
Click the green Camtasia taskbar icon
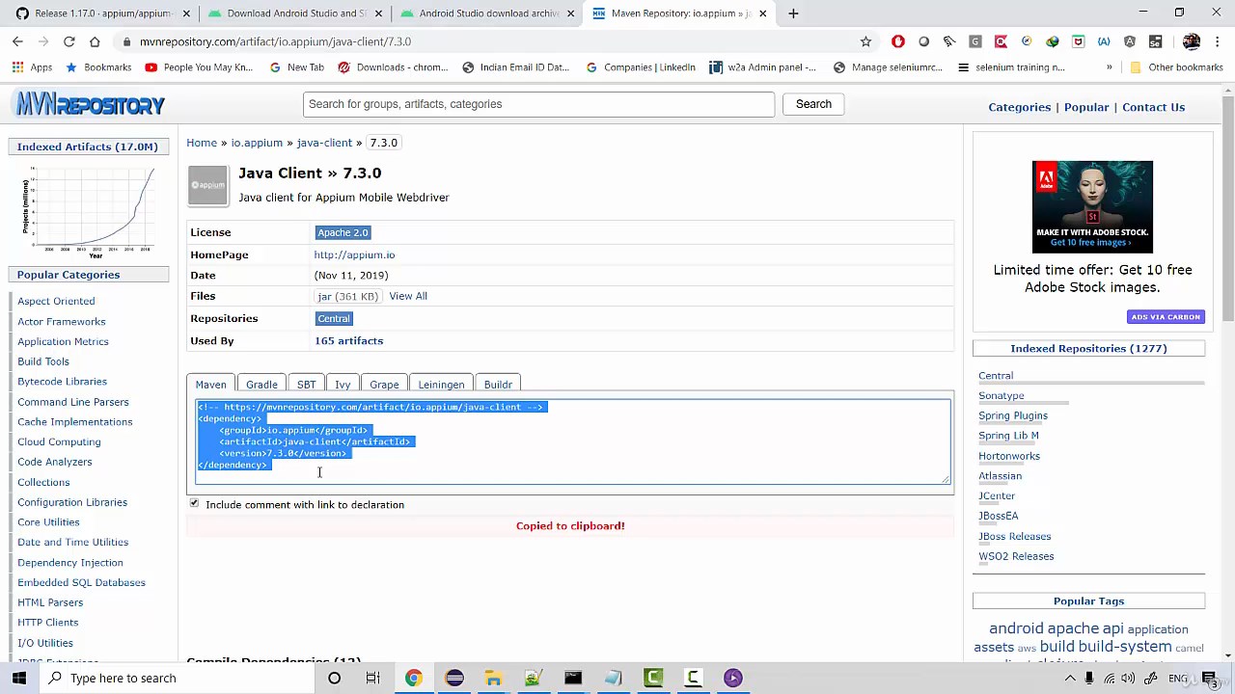tap(653, 678)
